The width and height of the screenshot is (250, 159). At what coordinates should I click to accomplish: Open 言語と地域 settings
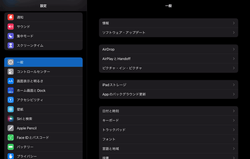(x=168, y=149)
